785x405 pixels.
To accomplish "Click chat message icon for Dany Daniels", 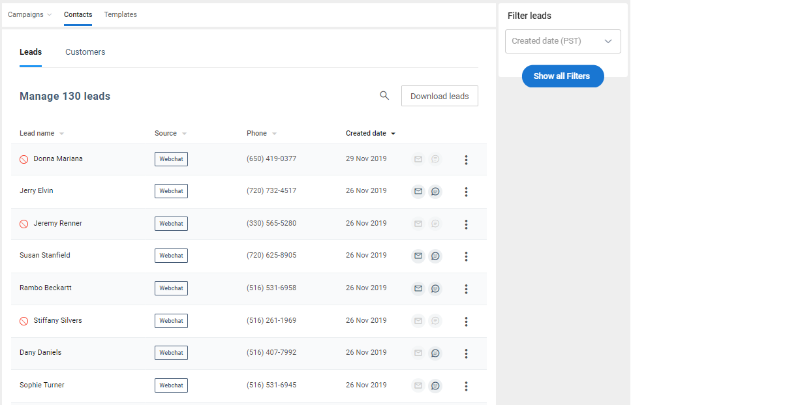I will point(435,353).
